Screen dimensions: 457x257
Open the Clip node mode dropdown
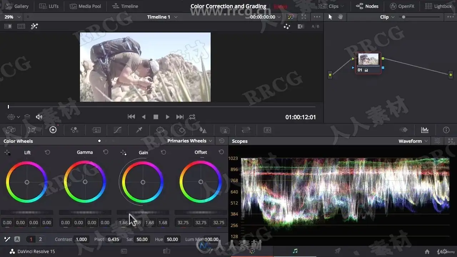[387, 17]
